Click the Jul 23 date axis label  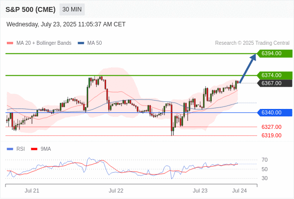coord(200,191)
